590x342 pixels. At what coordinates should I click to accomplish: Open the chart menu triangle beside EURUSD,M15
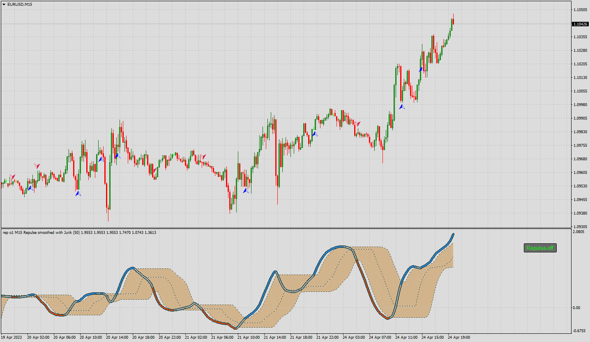[4, 4]
